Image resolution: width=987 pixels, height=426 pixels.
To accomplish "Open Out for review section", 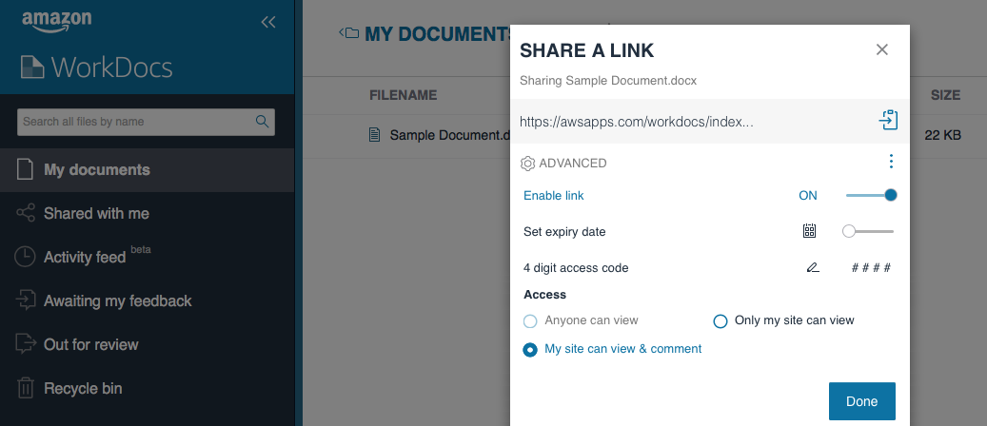I will coord(147,344).
